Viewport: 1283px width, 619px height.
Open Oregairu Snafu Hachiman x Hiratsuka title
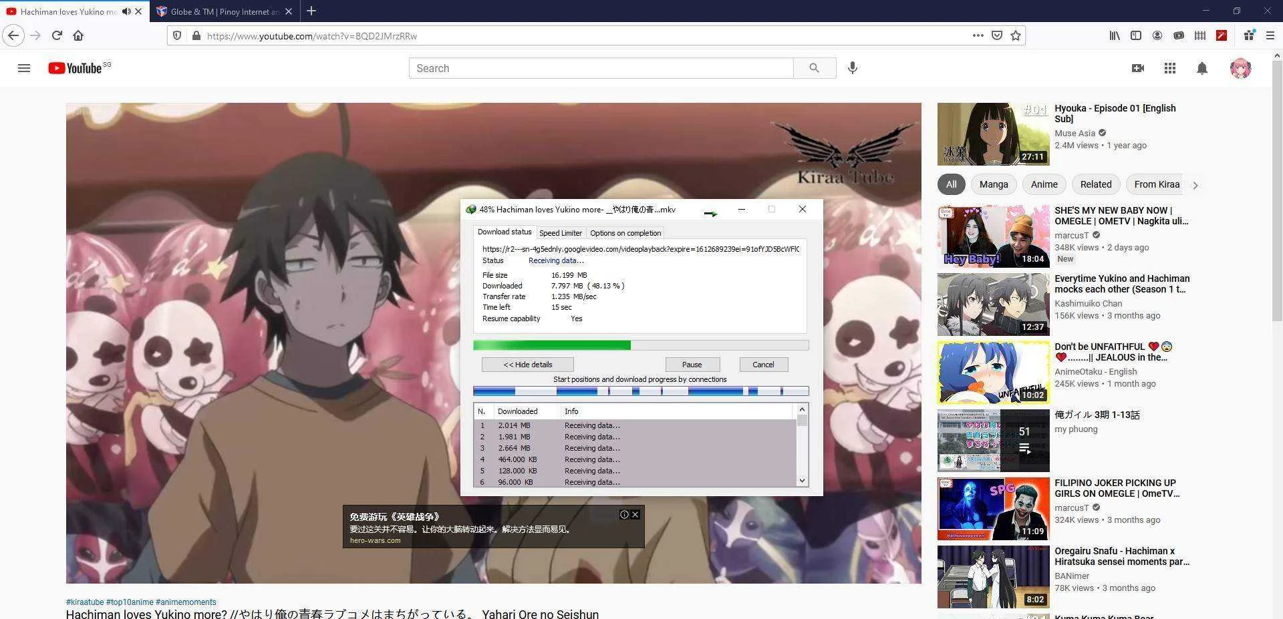tap(1122, 556)
